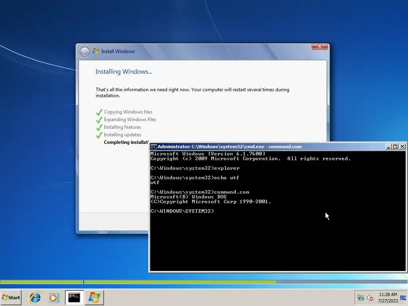
Task: Click cmd window title bar system icon
Action: click(153, 147)
